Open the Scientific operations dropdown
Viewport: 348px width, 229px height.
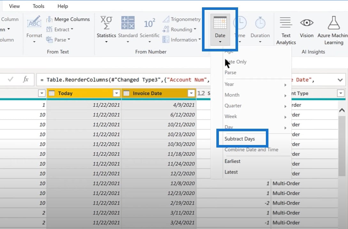150,29
